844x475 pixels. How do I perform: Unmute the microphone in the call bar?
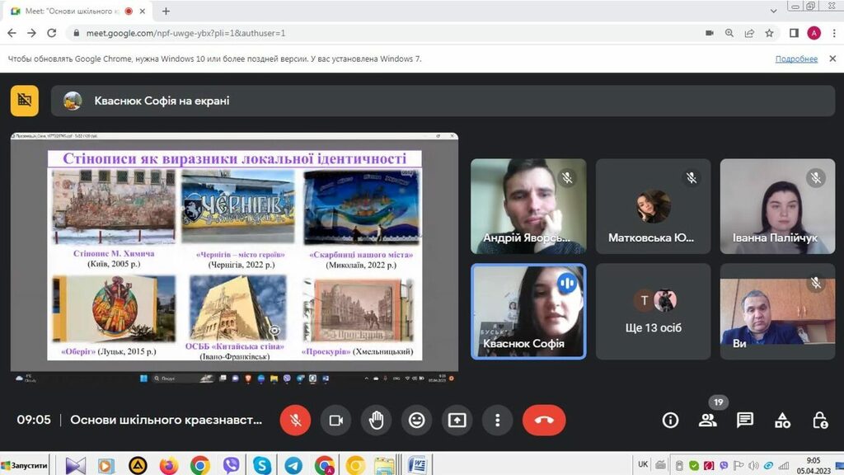[x=295, y=420]
